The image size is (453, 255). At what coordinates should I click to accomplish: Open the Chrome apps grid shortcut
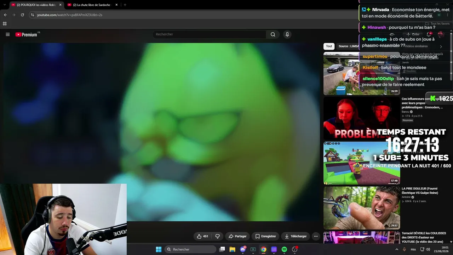click(x=5, y=24)
